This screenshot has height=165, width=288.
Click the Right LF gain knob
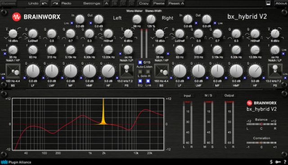(x=180, y=71)
